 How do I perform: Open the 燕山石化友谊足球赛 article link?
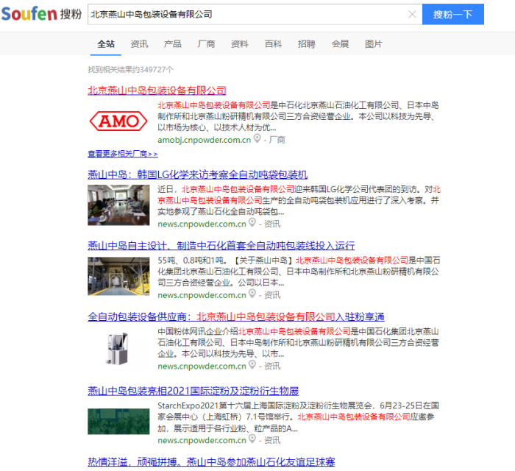tap(211, 462)
